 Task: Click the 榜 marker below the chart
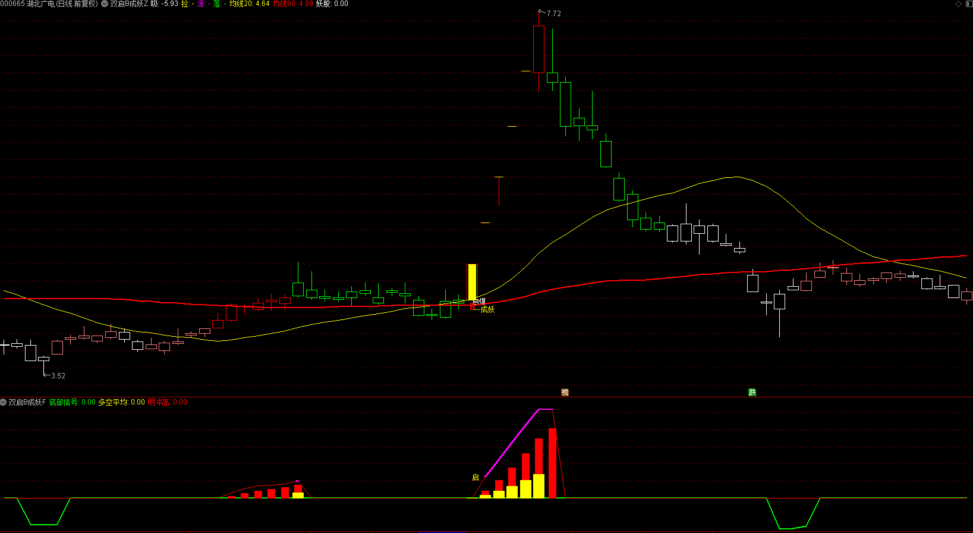pos(565,392)
